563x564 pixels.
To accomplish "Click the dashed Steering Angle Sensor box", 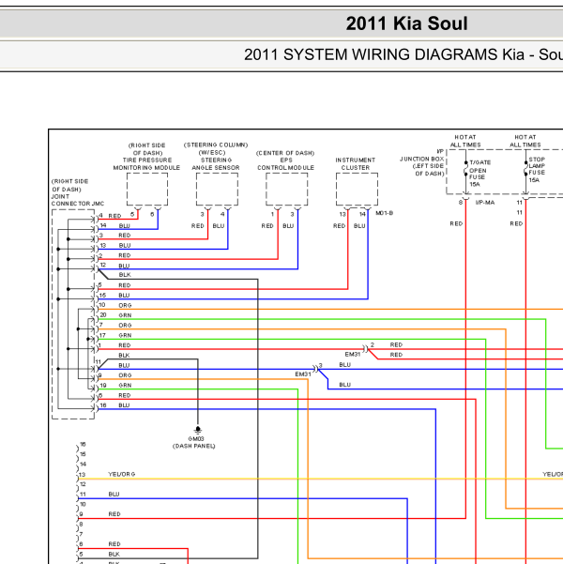I will (217, 190).
